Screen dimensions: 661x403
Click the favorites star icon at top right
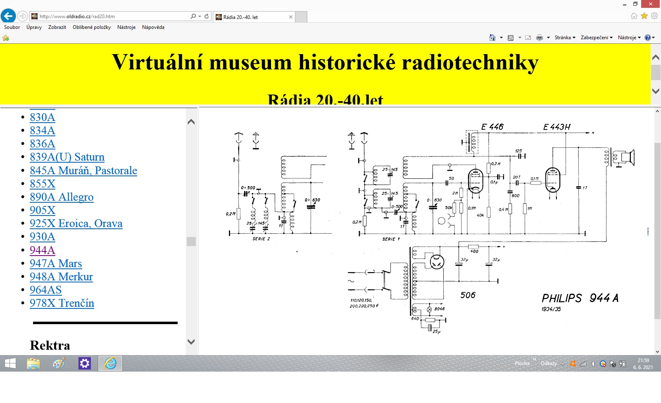coord(644,16)
